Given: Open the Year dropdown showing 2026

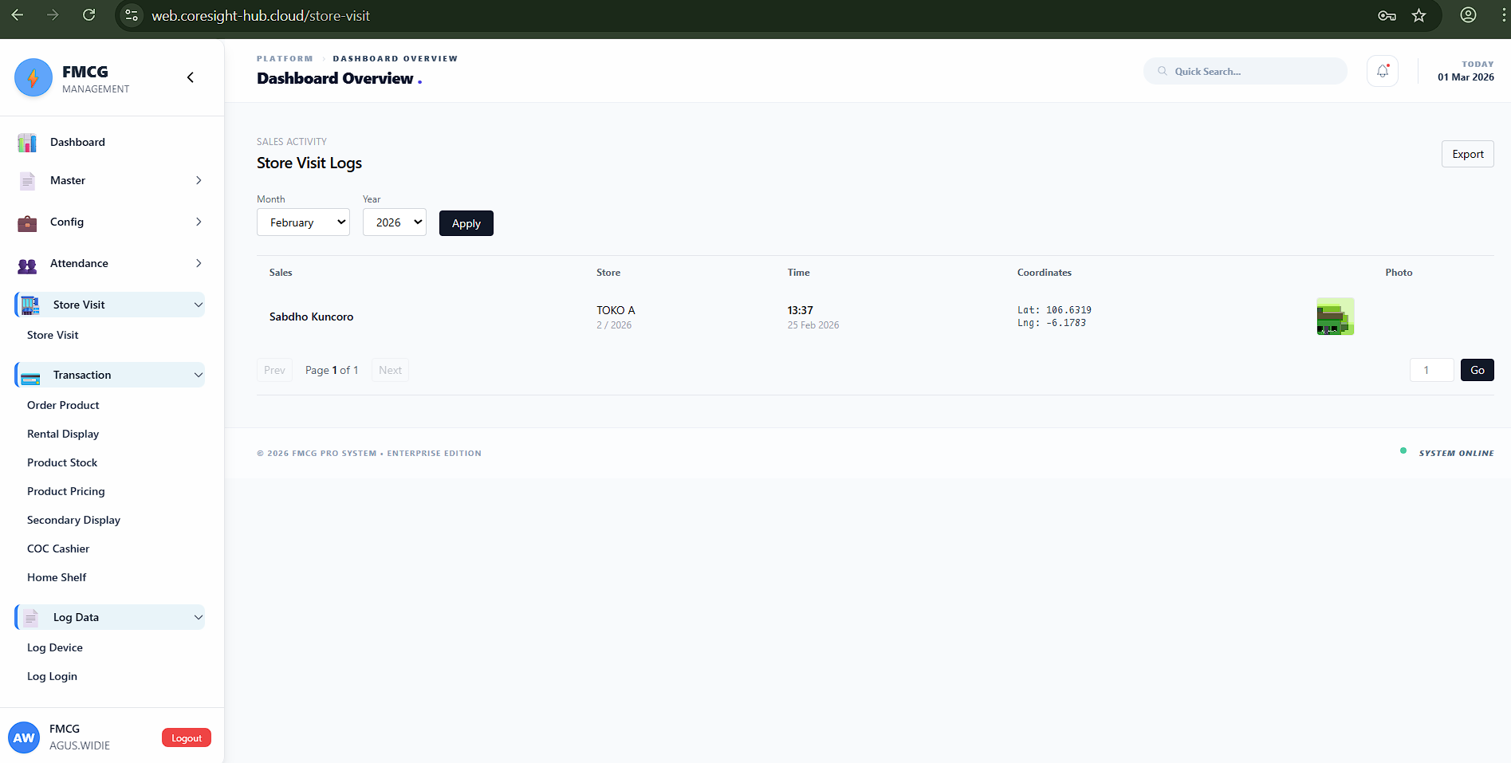Looking at the screenshot, I should (x=395, y=222).
